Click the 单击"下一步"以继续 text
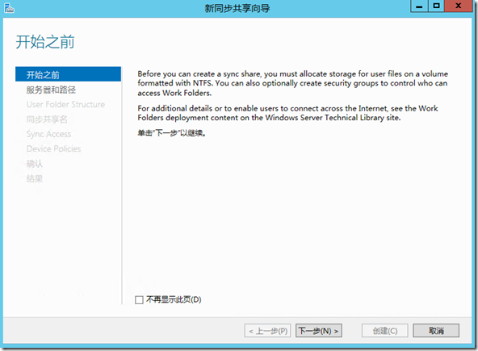The width and height of the screenshot is (478, 351). pyautogui.click(x=172, y=133)
